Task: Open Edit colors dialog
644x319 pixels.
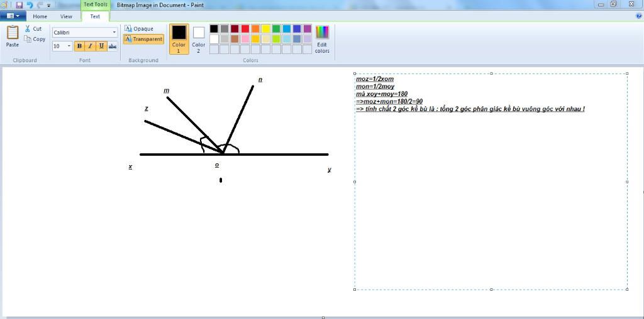Action: (322, 39)
